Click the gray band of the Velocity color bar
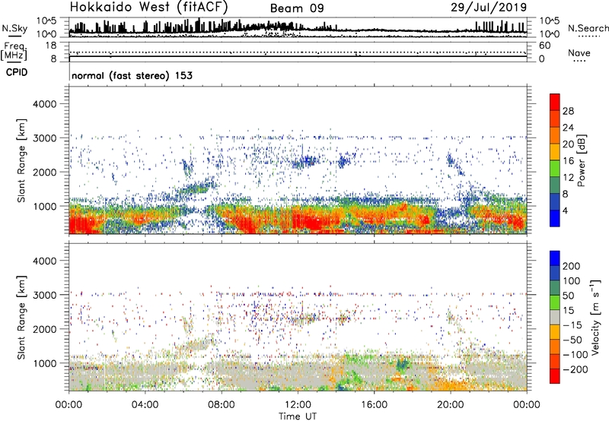 555,317
